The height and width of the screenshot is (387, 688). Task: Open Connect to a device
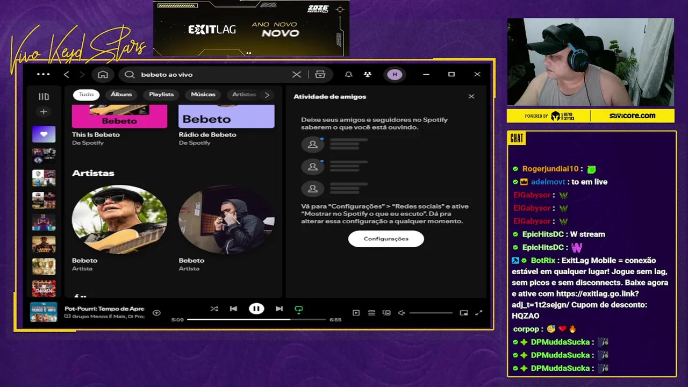(x=386, y=313)
